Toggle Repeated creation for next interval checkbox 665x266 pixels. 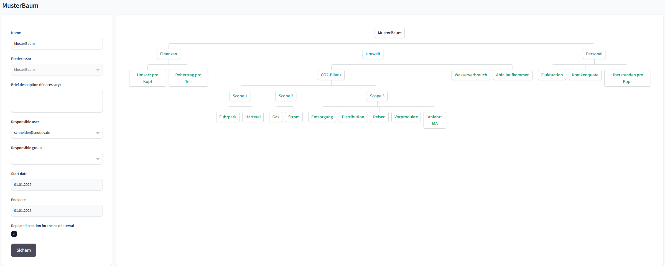[x=14, y=234]
